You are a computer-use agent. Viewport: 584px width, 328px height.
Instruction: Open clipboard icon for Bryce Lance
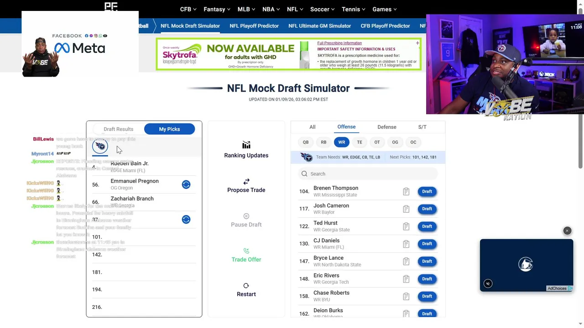pos(406,261)
